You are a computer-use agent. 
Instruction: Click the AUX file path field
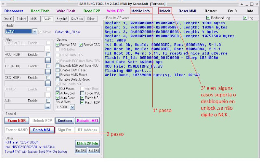pyautogui.click(x=25, y=106)
